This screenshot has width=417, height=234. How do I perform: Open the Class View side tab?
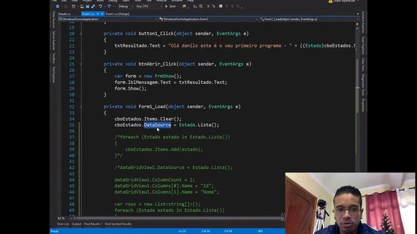click(x=363, y=64)
